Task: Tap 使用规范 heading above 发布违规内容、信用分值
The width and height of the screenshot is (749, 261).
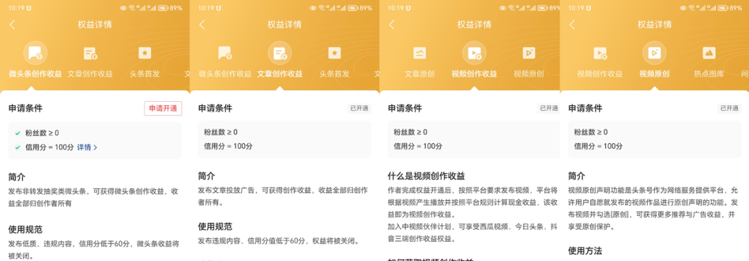Action: tap(215, 226)
